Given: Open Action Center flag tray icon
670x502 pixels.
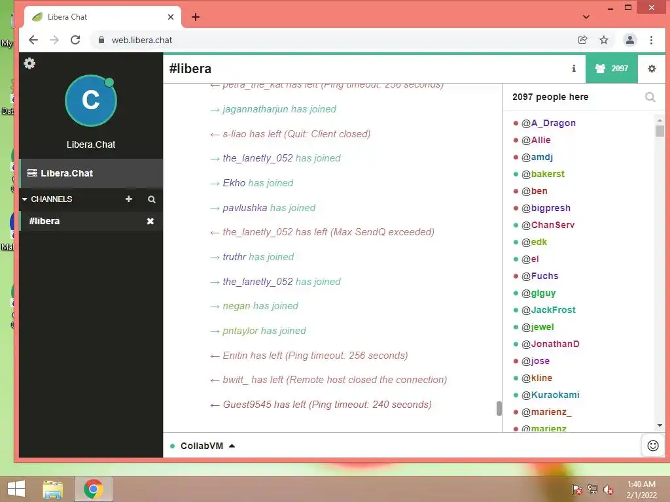Looking at the screenshot, I should [577, 489].
